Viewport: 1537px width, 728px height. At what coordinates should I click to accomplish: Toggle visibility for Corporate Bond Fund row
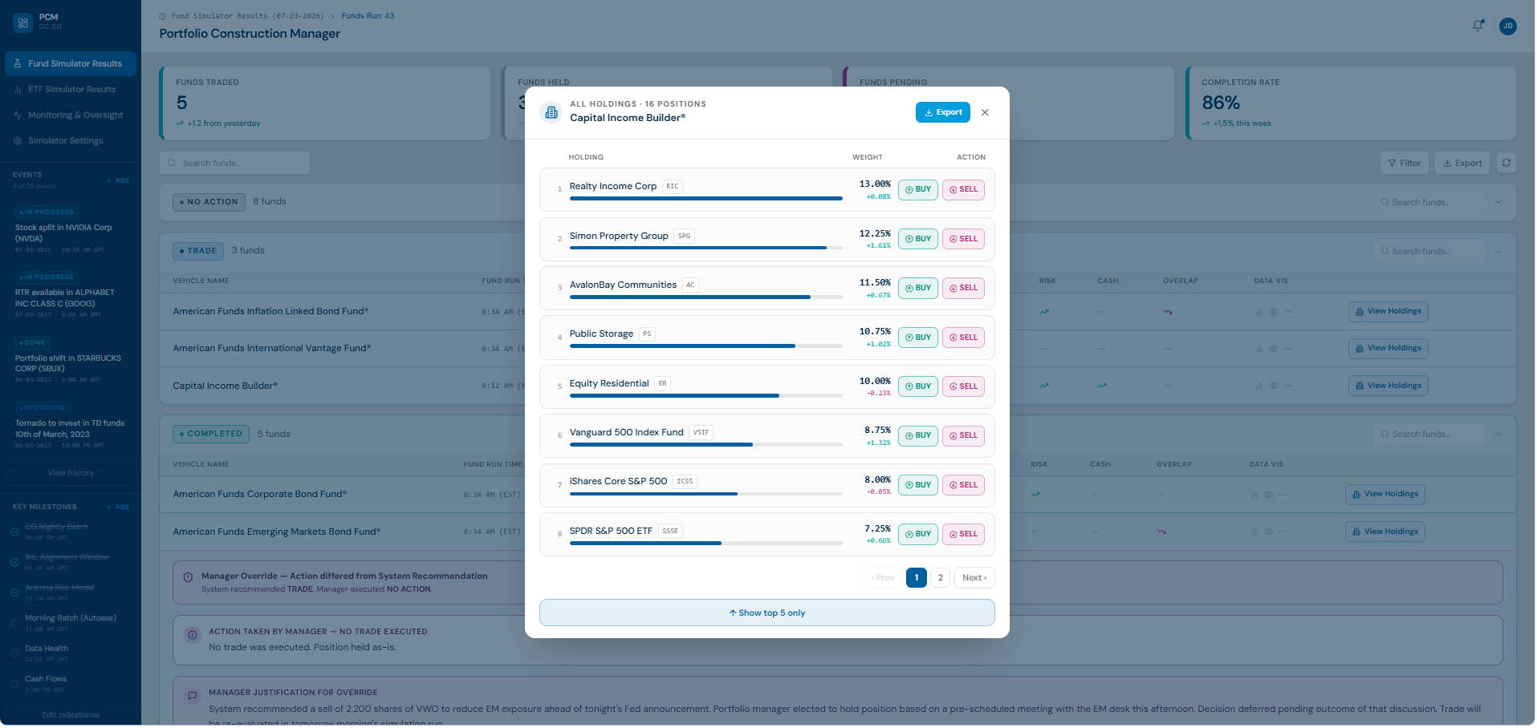(1268, 495)
